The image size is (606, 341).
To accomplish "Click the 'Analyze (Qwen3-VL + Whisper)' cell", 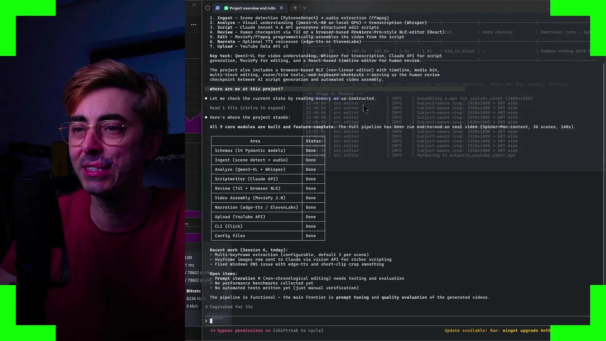I will point(257,170).
